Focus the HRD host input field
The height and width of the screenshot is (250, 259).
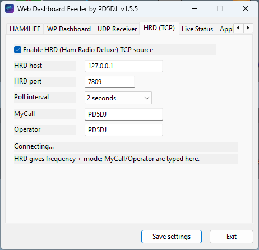[x=124, y=66]
